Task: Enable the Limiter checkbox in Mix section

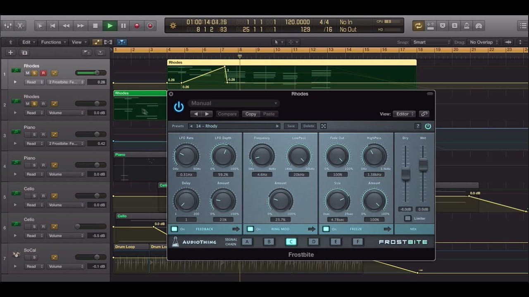Action: (x=407, y=219)
